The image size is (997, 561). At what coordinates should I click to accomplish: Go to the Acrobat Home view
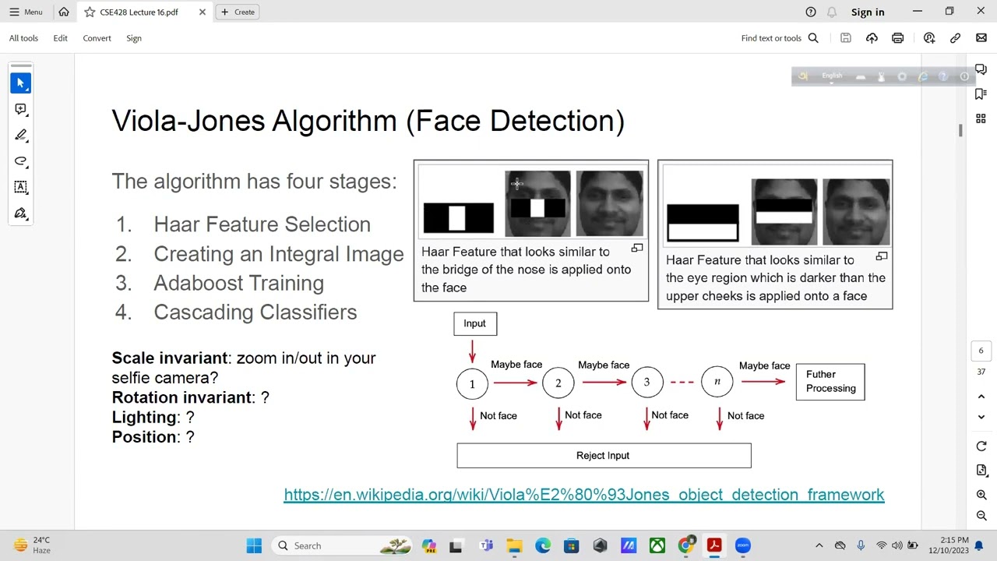(64, 12)
